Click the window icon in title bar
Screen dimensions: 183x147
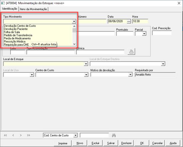point(3,3)
